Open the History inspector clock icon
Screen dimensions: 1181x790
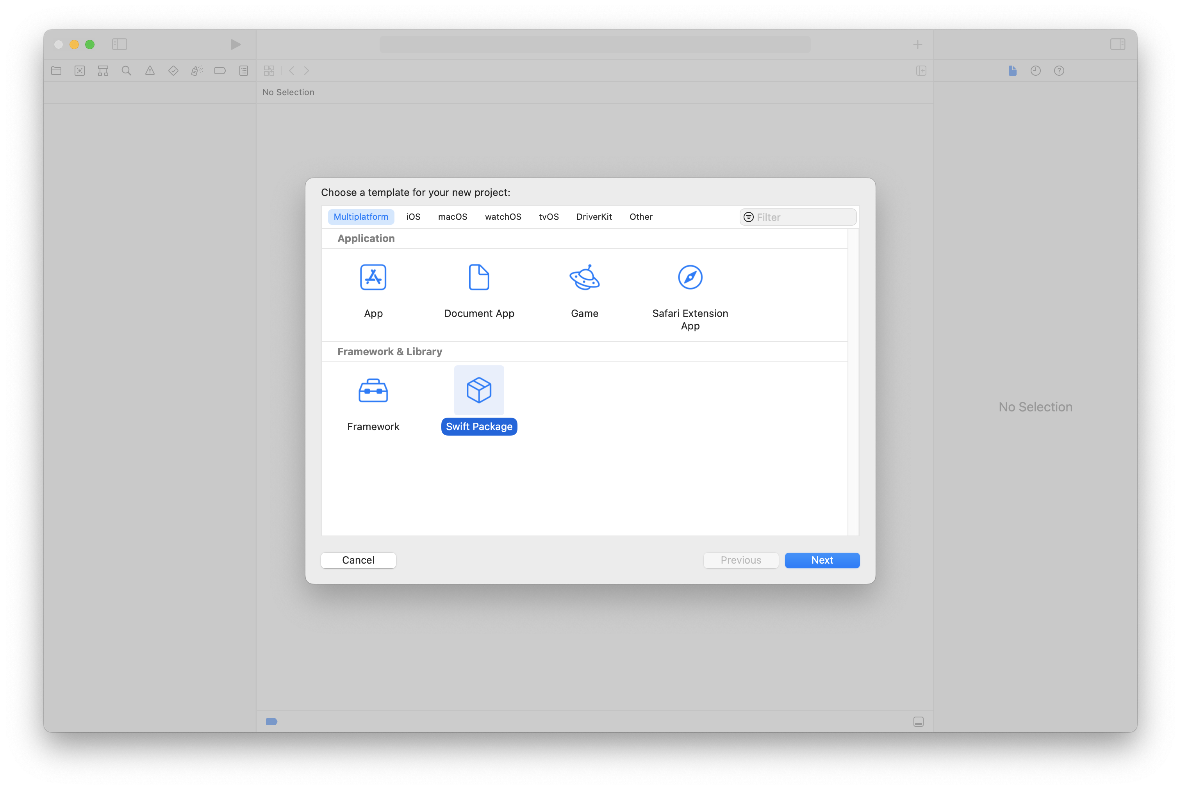click(1035, 71)
